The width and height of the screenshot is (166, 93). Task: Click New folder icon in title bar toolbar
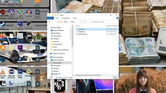56,15
